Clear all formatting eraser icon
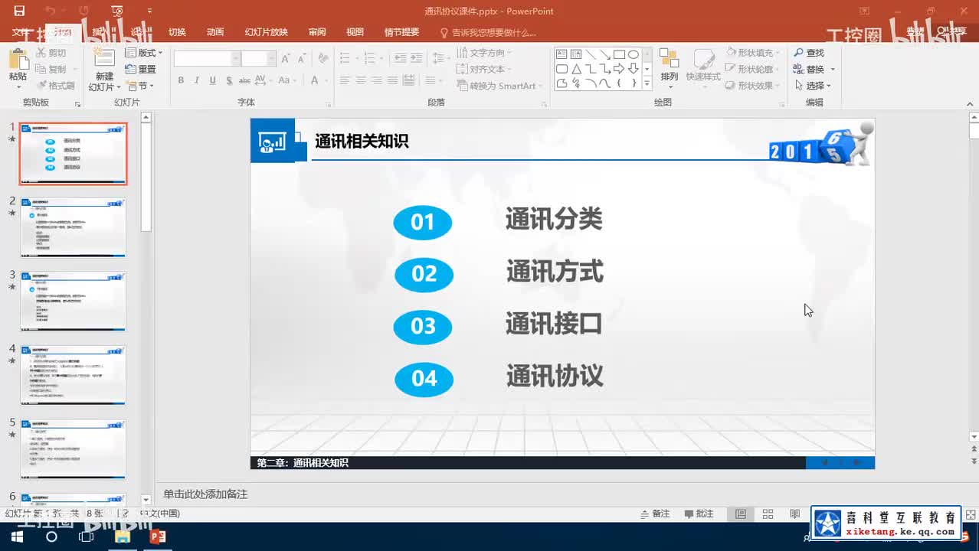 [323, 58]
